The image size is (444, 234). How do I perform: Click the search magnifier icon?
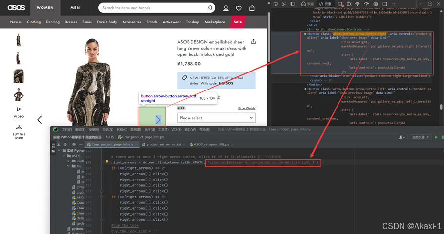pyautogui.click(x=211, y=8)
